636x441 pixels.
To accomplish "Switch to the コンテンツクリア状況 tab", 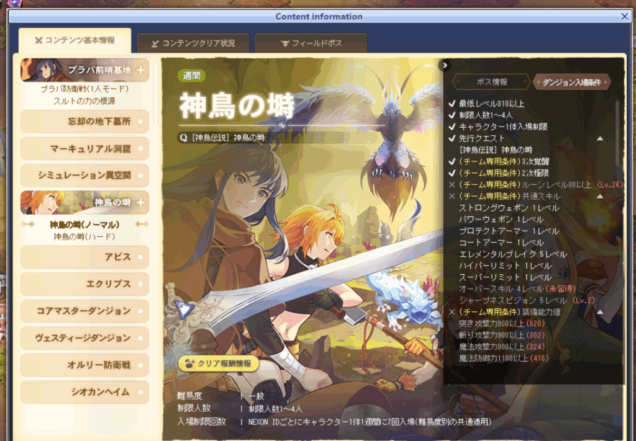I will (193, 43).
